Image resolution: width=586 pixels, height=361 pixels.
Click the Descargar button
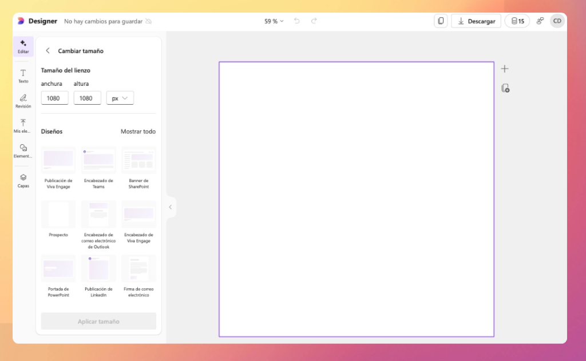[x=476, y=21]
